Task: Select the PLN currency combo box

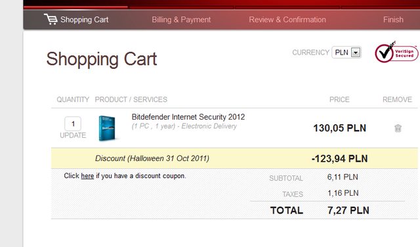Action: click(346, 53)
